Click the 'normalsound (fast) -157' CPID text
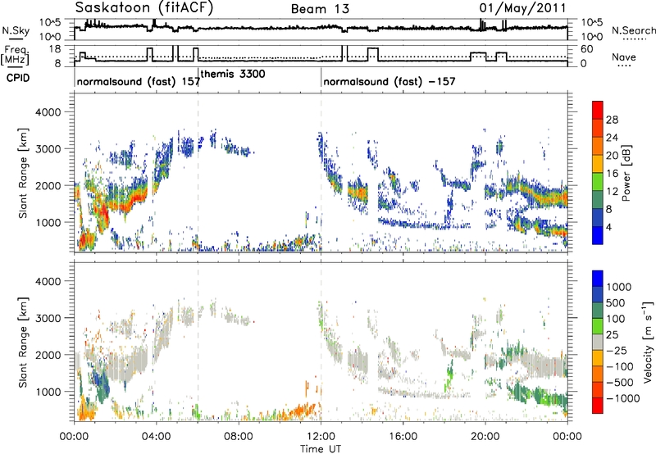Viewport: 656px width, 454px height. click(389, 81)
